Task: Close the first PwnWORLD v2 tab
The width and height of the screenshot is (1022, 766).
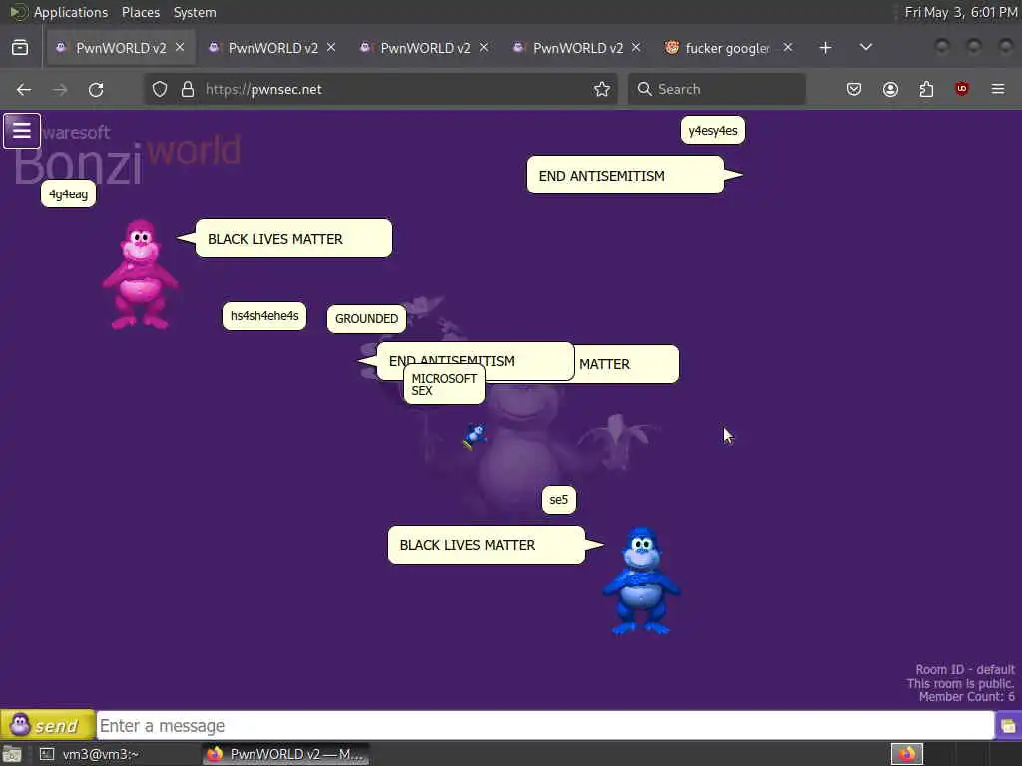Action: [180, 48]
